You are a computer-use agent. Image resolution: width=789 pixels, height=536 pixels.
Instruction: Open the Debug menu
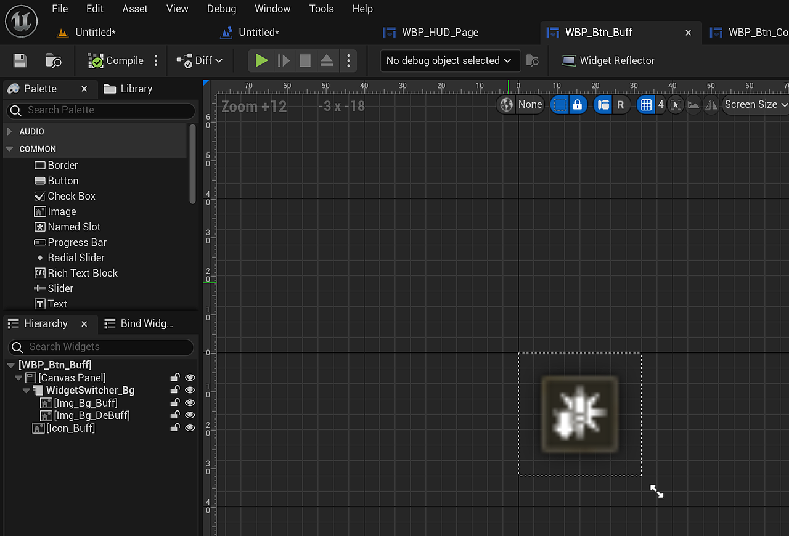click(222, 9)
